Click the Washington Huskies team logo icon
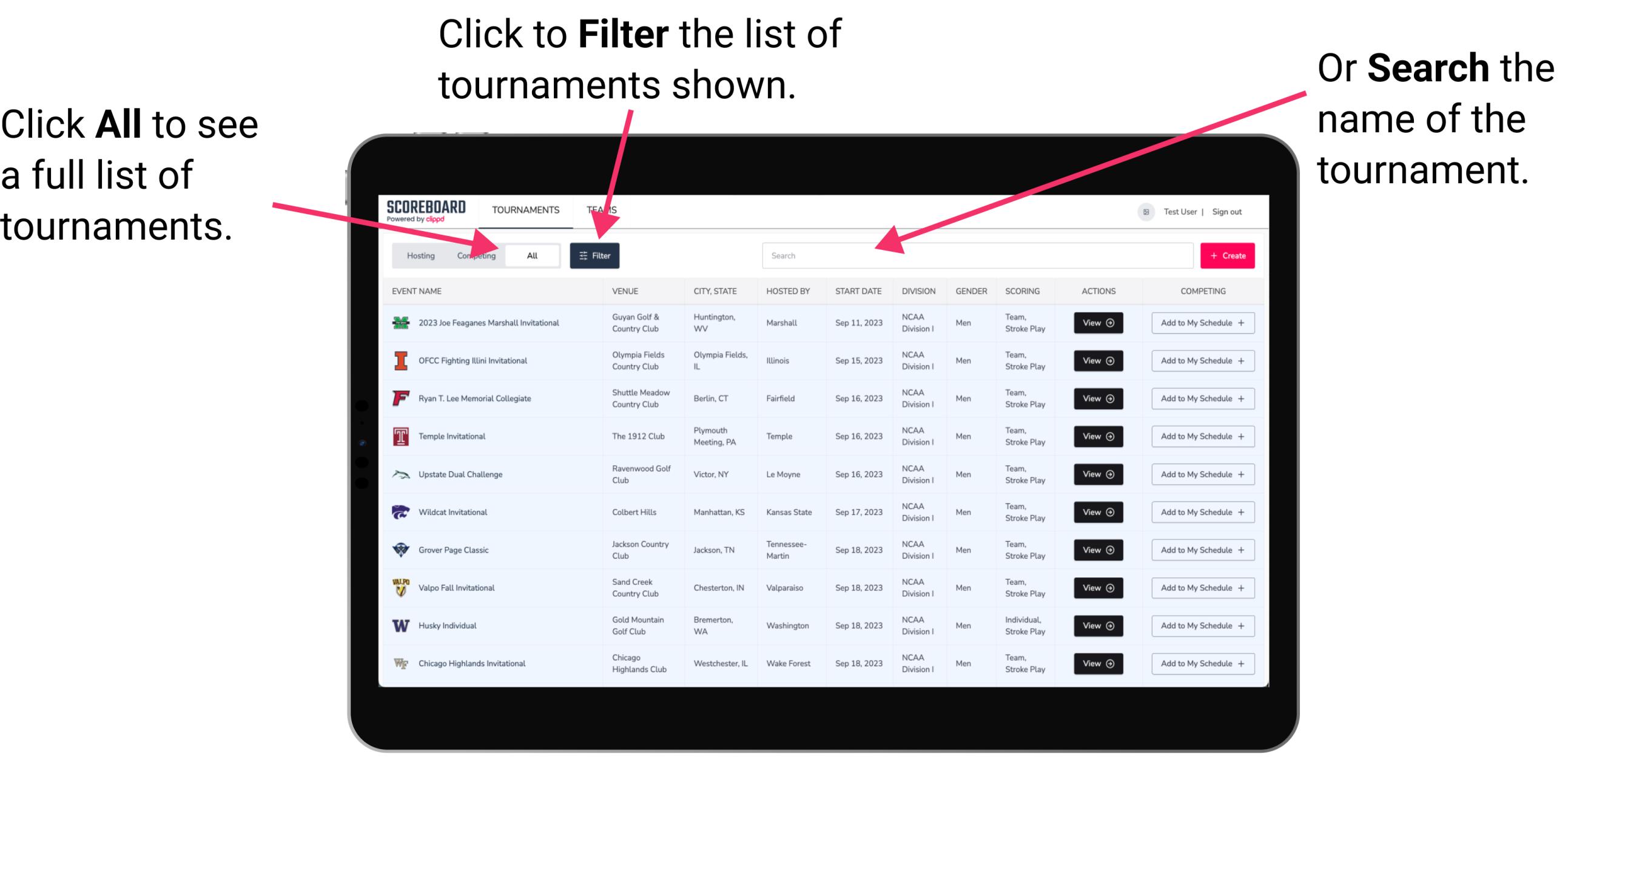The image size is (1645, 885). pyautogui.click(x=401, y=625)
